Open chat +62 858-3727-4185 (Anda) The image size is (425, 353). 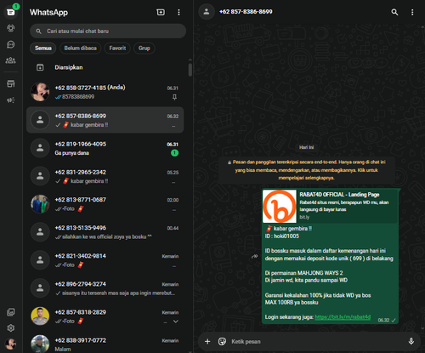point(105,92)
